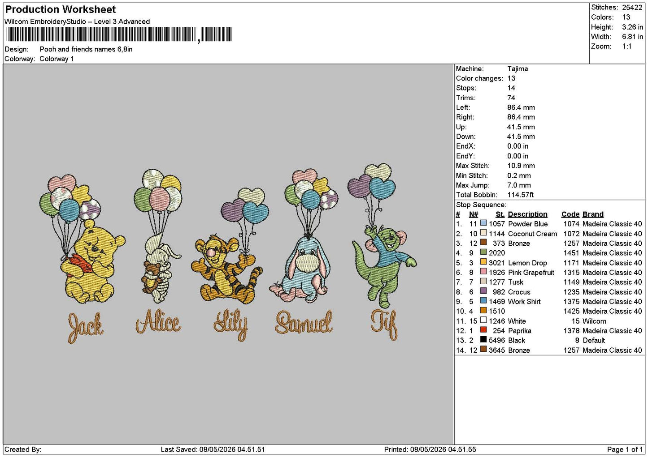Click the design name Pooh and friends names 6,8in
Viewport: 648px width, 457px height.
(86, 49)
